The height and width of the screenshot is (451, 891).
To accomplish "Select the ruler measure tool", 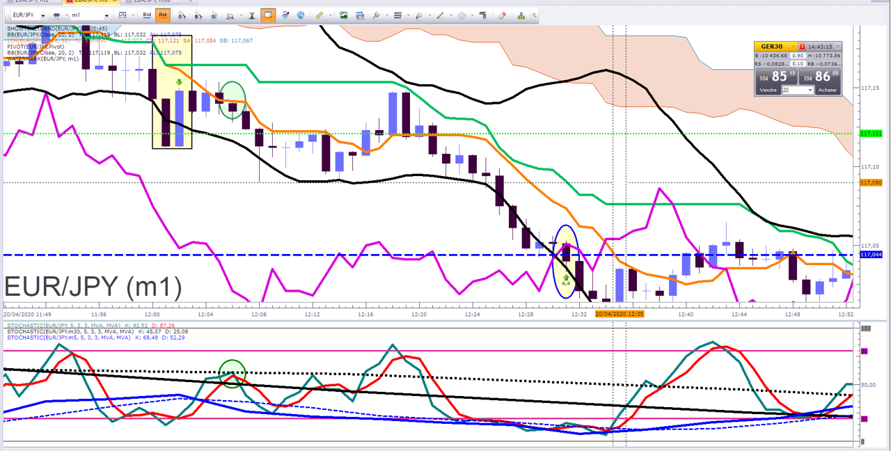I will point(320,15).
